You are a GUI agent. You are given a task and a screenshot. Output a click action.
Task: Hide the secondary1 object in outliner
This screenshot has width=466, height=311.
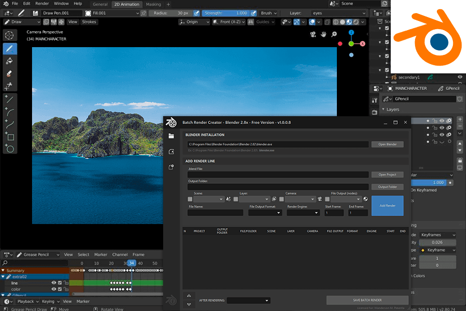pos(460,77)
